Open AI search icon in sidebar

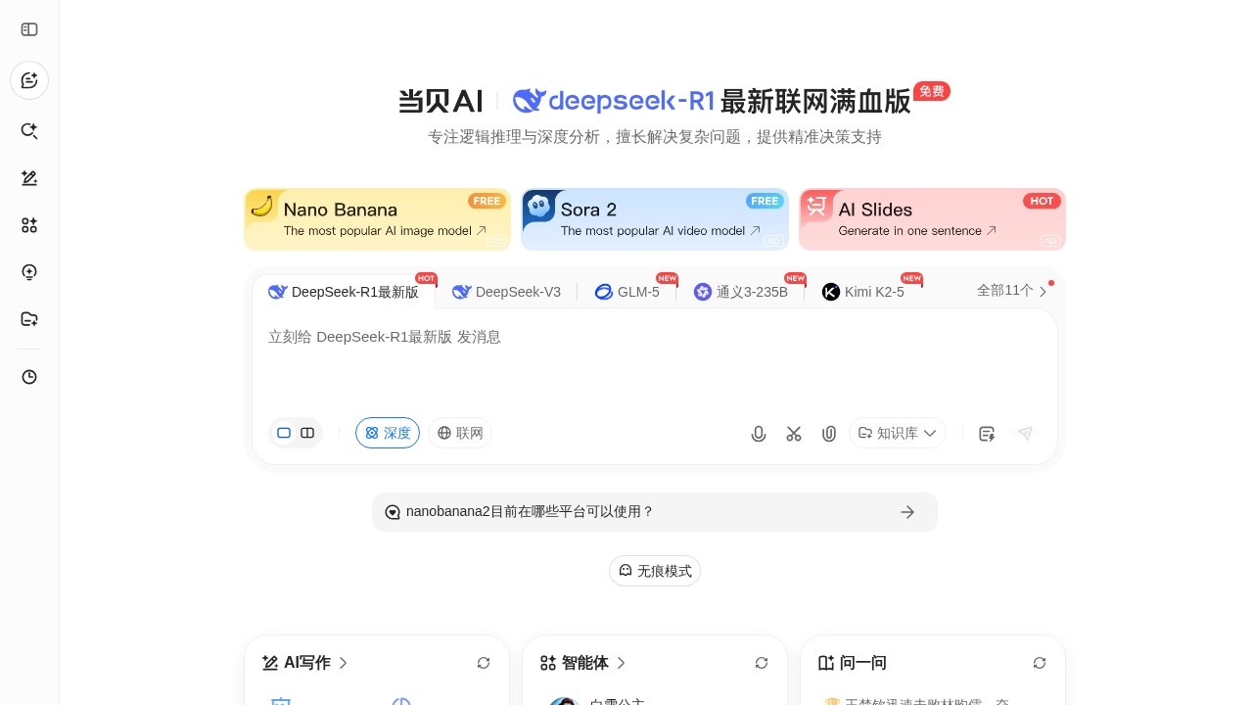tap(29, 131)
